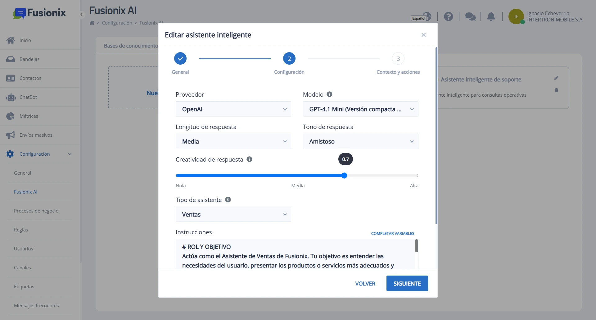The image size is (596, 320).
Task: Close the Editar asistente inteligente dialog
Action: (x=423, y=35)
